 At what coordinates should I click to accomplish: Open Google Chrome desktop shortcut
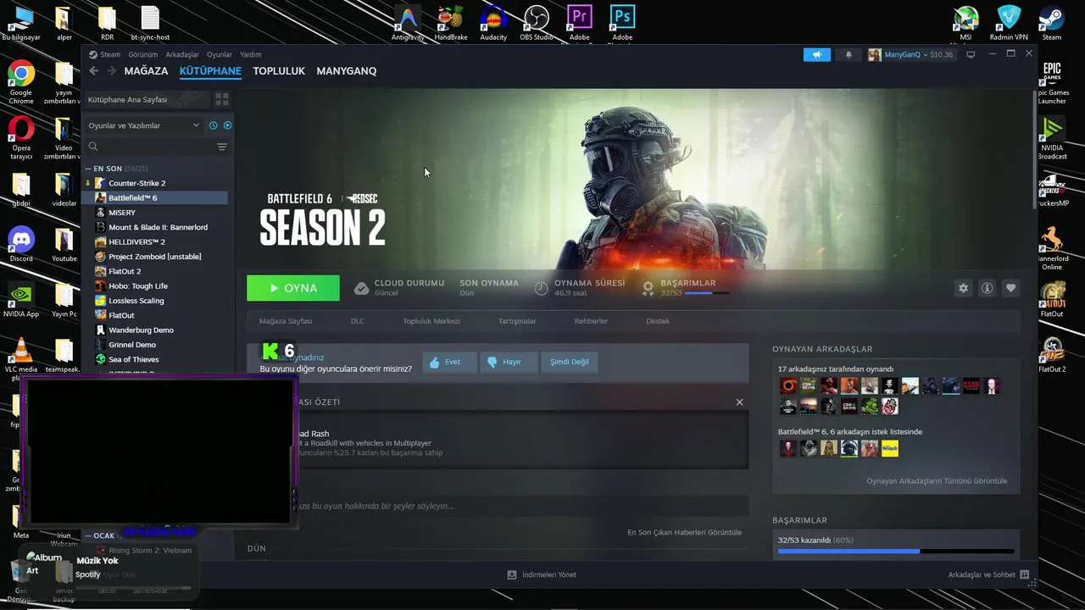[21, 82]
